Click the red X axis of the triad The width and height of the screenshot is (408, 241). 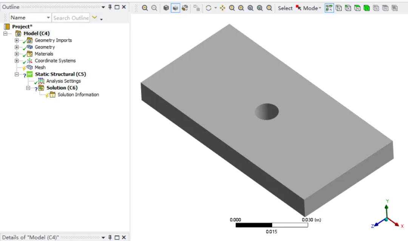click(395, 223)
